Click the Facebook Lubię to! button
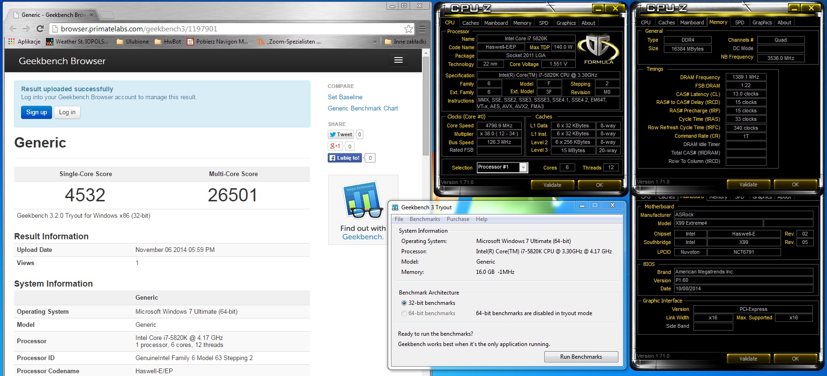Image resolution: width=827 pixels, height=376 pixels. [345, 158]
